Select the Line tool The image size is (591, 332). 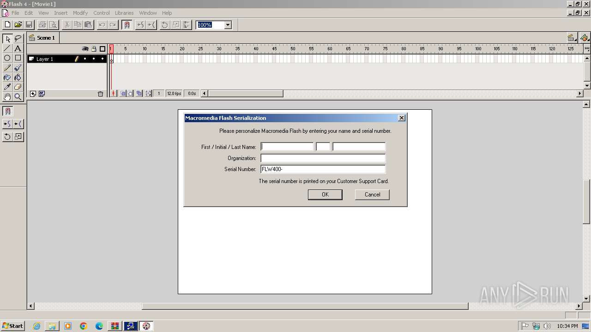7,48
